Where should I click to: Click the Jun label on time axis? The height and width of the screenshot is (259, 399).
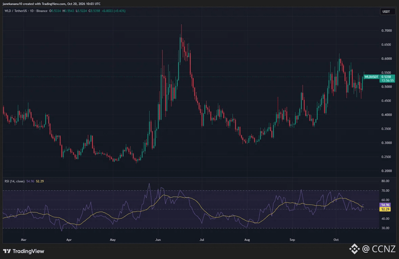coord(158,240)
